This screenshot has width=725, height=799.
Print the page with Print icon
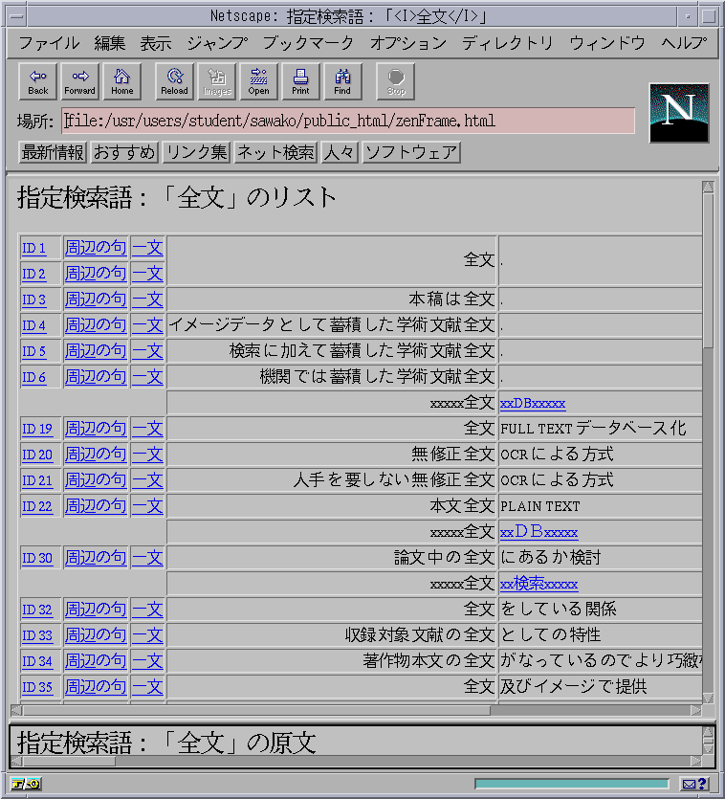[x=300, y=81]
